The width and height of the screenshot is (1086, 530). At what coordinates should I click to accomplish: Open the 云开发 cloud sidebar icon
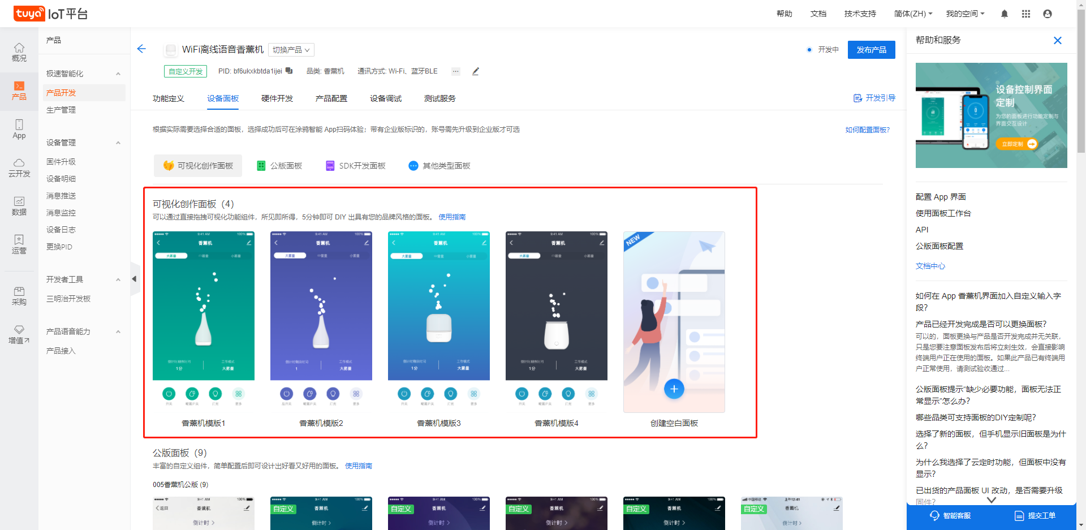tap(19, 167)
